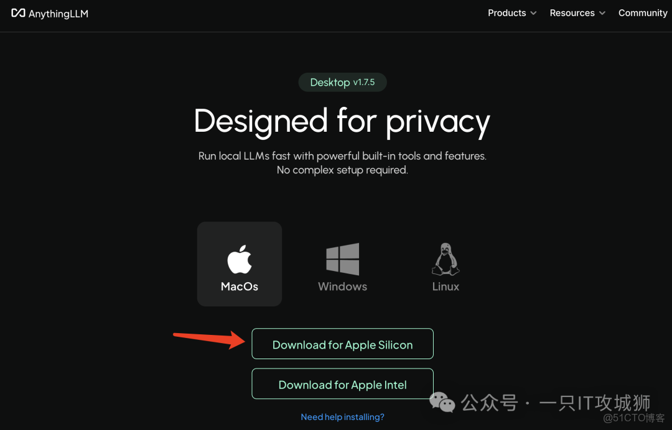Switch to the Windows platform label
The image size is (672, 430).
342,286
